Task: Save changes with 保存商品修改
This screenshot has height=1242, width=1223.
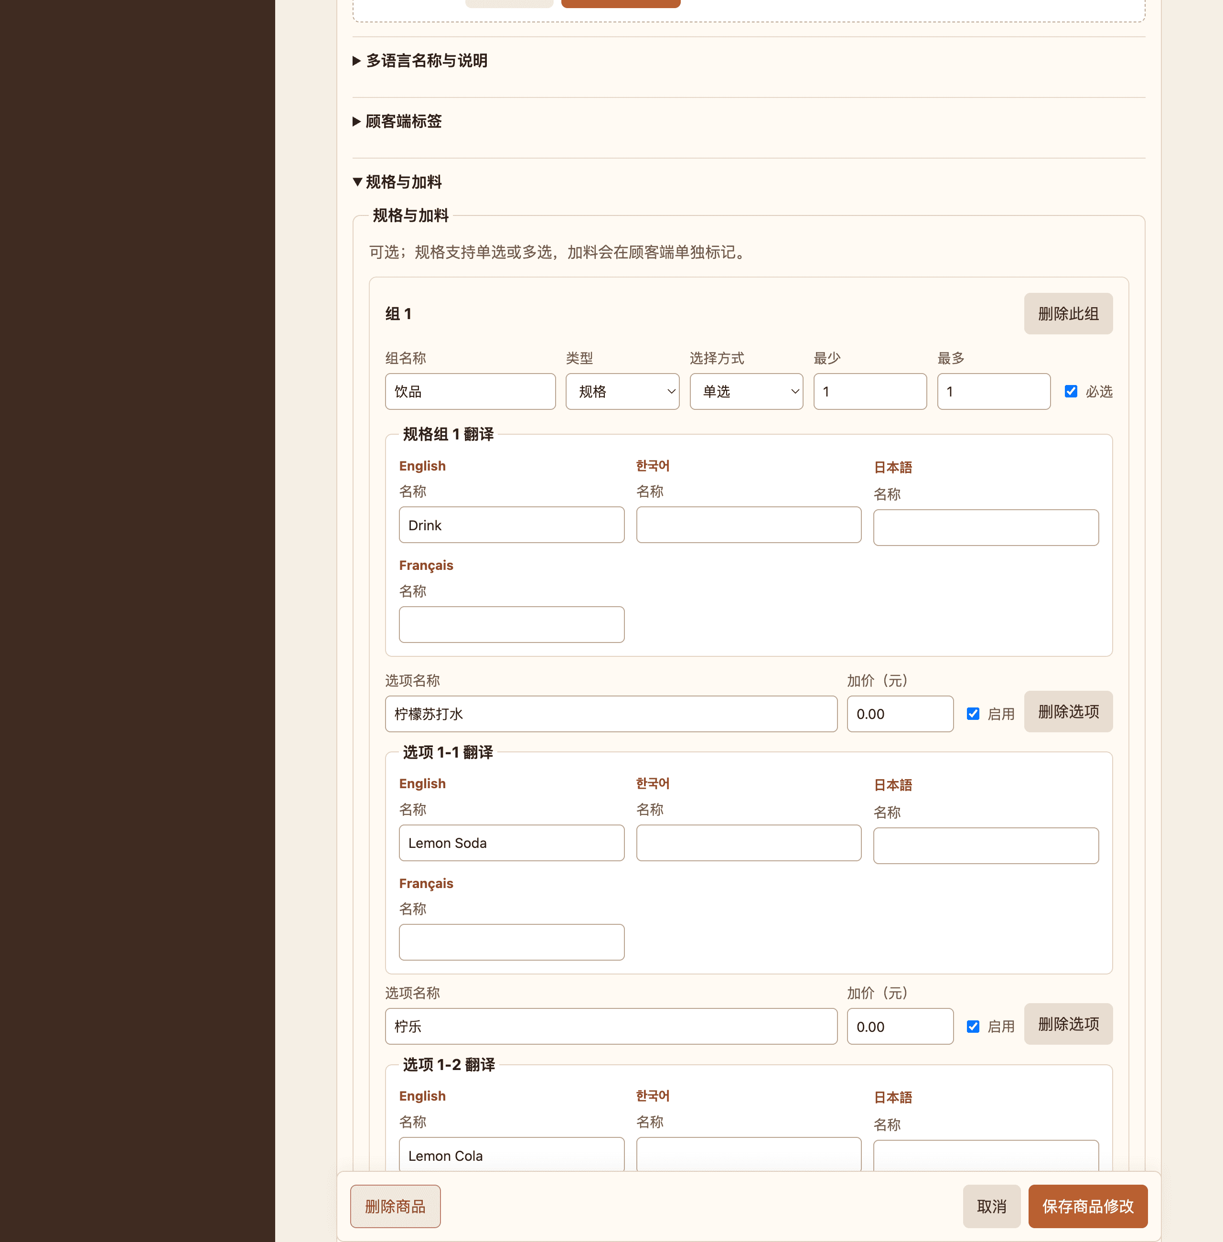Action: tap(1087, 1206)
